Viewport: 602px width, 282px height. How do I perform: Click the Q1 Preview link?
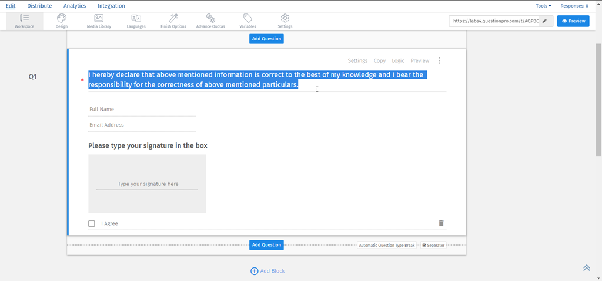click(x=420, y=60)
